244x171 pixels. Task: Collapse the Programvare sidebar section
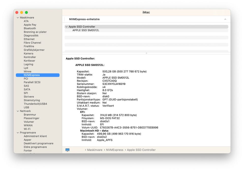click(x=18, y=133)
